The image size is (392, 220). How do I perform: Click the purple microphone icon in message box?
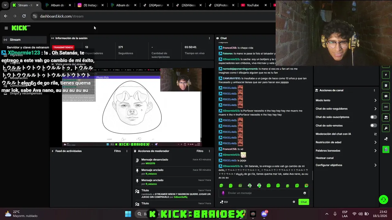coord(223,193)
